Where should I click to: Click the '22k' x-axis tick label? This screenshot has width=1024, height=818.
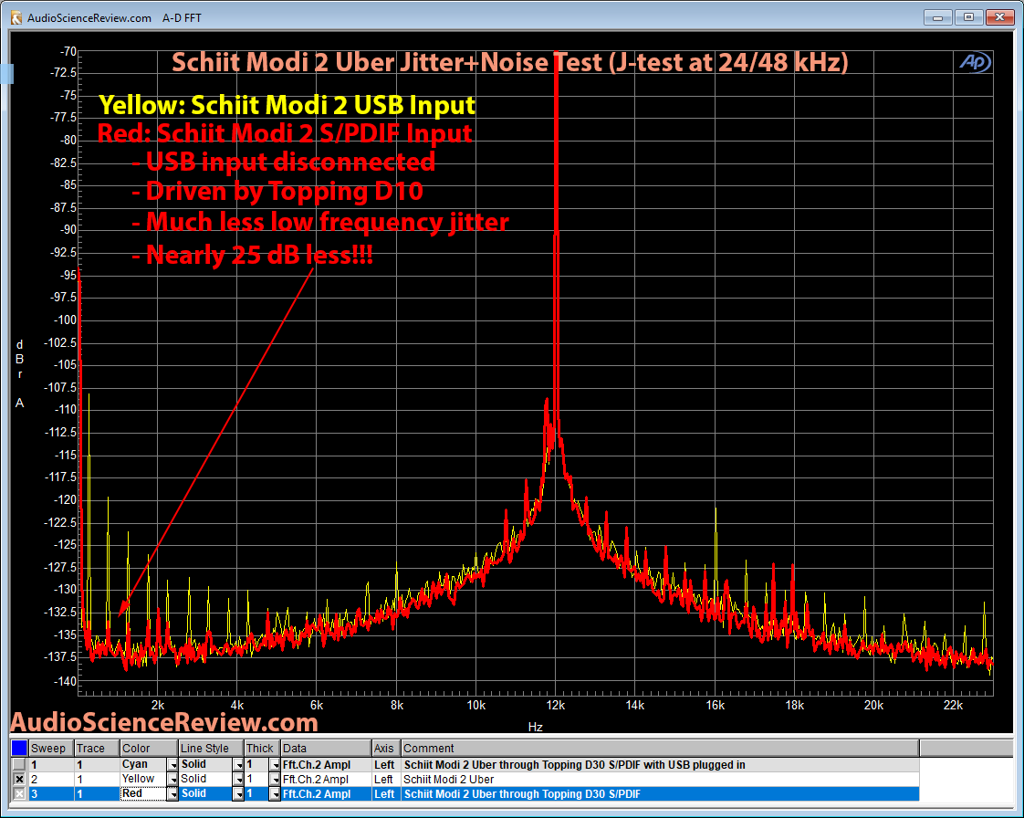pyautogui.click(x=953, y=705)
